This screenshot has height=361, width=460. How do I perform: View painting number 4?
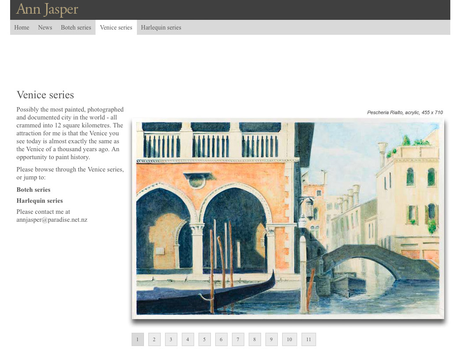(188, 339)
